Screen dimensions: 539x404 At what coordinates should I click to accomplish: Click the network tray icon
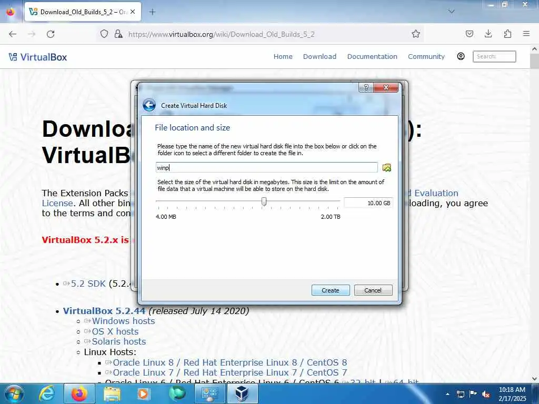click(460, 394)
